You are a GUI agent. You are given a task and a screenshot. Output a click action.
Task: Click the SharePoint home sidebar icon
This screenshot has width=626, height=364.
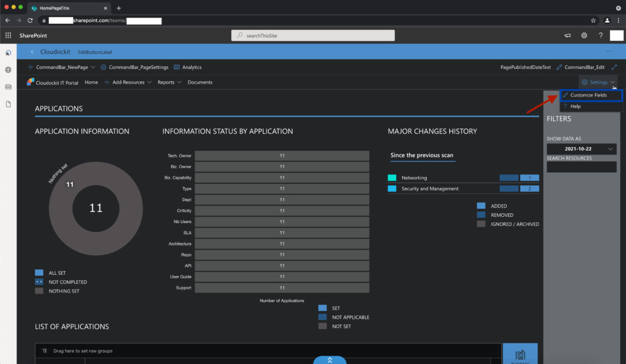9,53
